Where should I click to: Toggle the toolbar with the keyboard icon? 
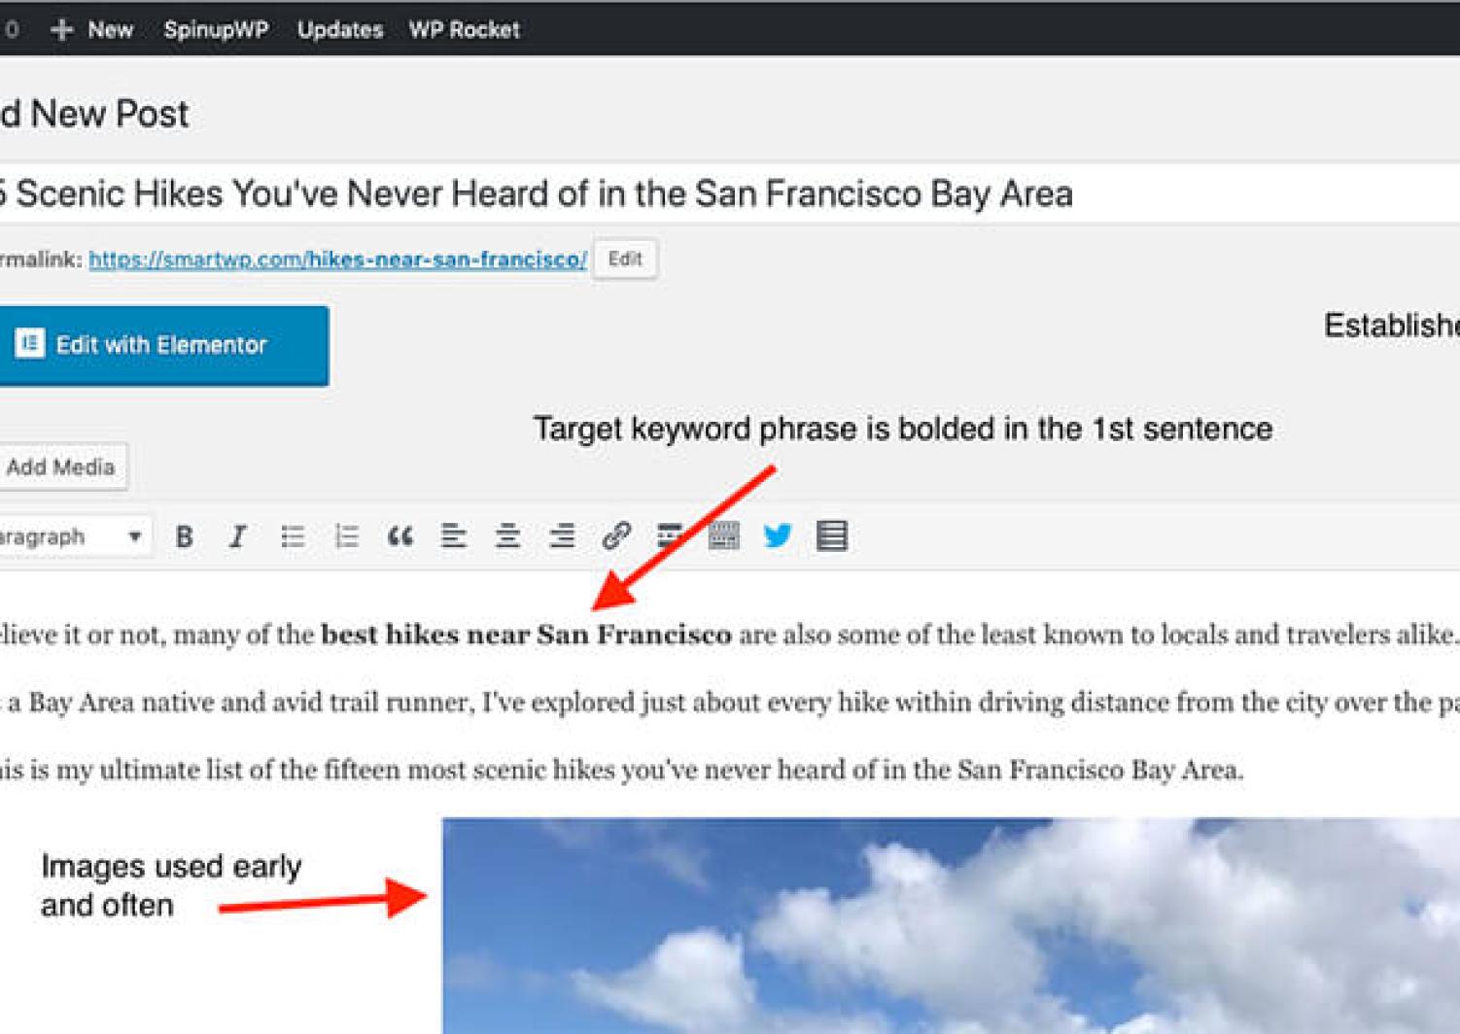click(723, 536)
